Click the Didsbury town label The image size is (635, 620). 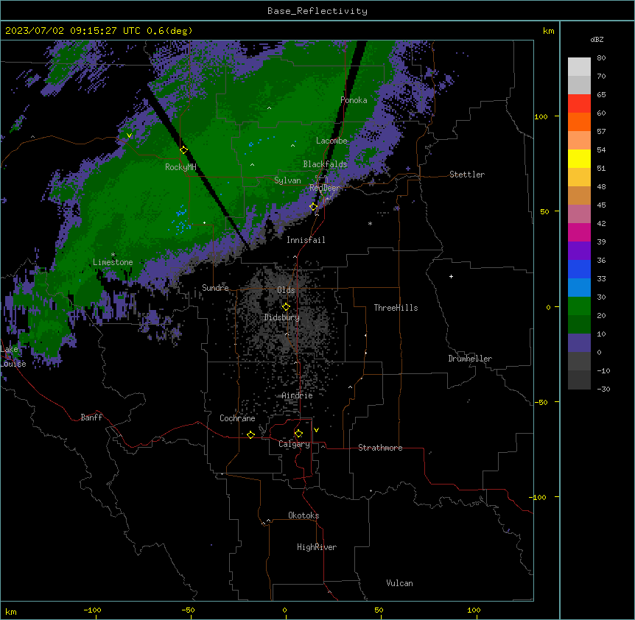(x=282, y=317)
